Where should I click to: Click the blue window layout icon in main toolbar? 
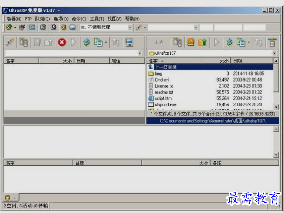[32, 27]
